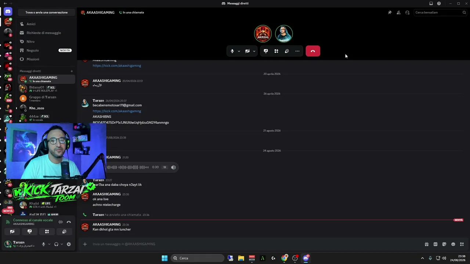Image resolution: width=470 pixels, height=264 pixels.
Task: Open the inbox icon in the title bar
Action: pyautogui.click(x=431, y=3)
